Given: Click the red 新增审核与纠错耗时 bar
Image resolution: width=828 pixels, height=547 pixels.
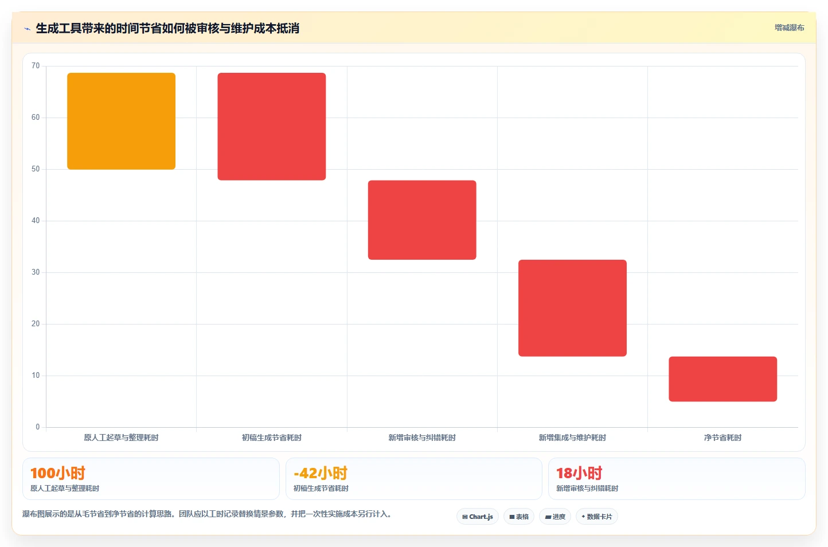Looking at the screenshot, I should coord(422,220).
